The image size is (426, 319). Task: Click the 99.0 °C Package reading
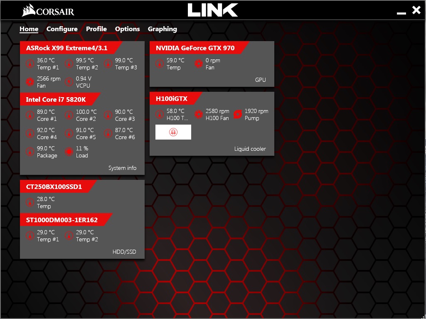coord(46,149)
